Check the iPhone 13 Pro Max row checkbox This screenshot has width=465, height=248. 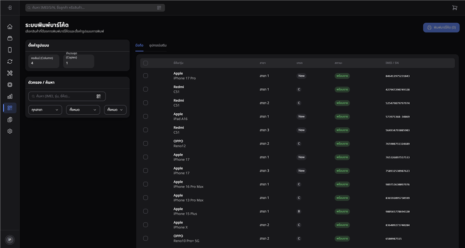[x=145, y=198]
